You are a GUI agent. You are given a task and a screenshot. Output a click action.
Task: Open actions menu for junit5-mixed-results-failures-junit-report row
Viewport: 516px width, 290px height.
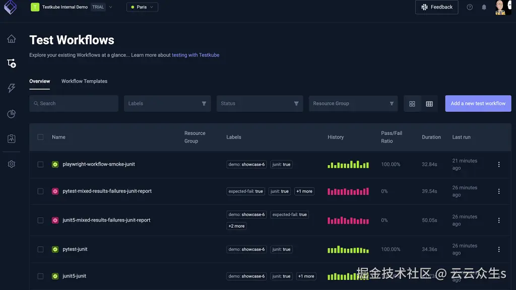click(x=499, y=221)
